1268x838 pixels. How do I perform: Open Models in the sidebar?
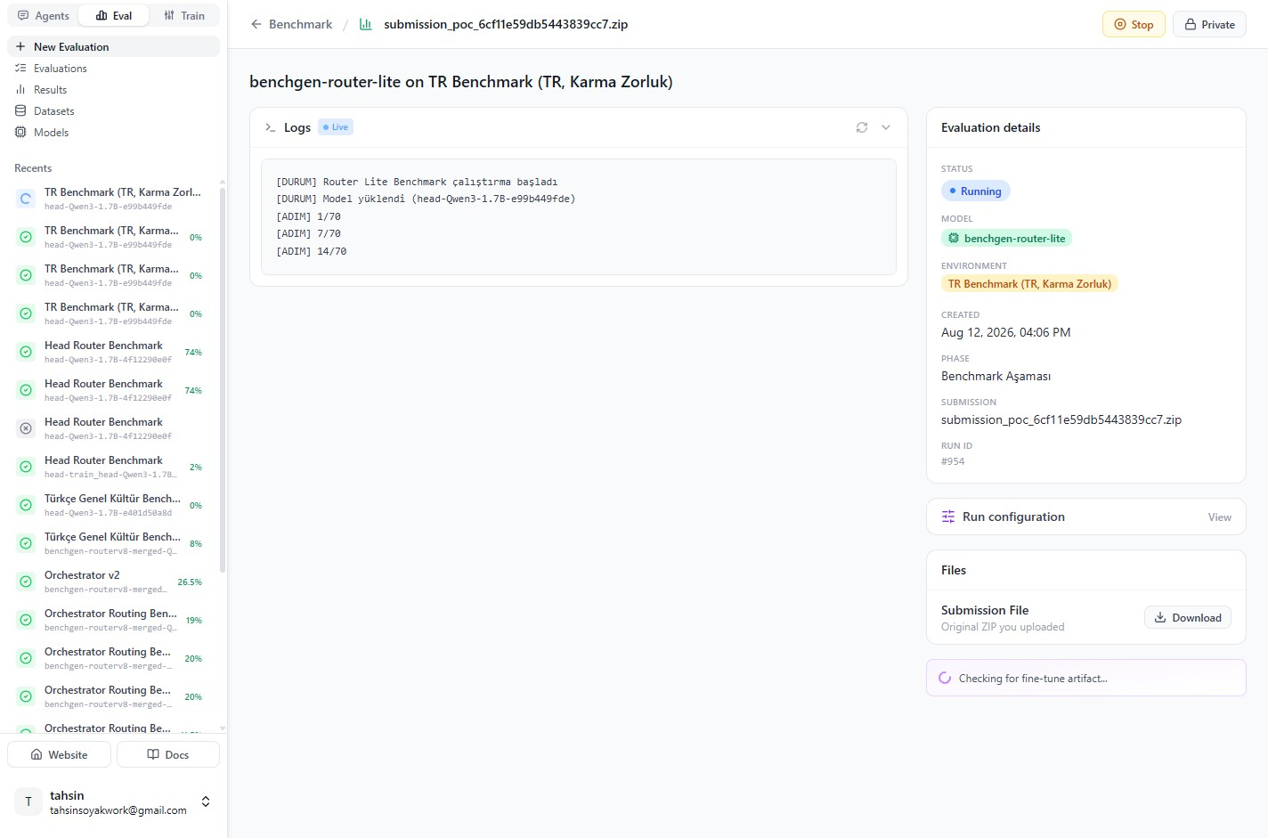pos(113,132)
